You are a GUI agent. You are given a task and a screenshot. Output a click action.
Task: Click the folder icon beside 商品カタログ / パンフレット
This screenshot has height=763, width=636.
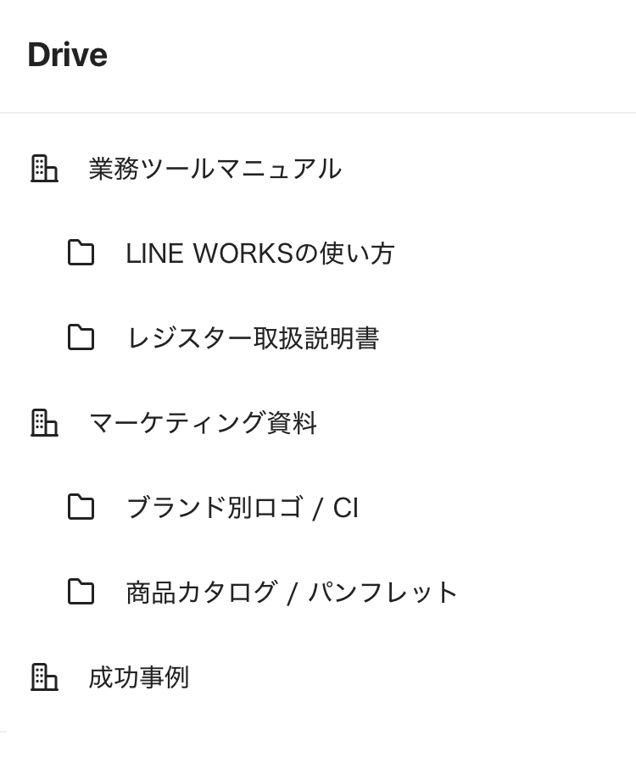[x=81, y=592]
